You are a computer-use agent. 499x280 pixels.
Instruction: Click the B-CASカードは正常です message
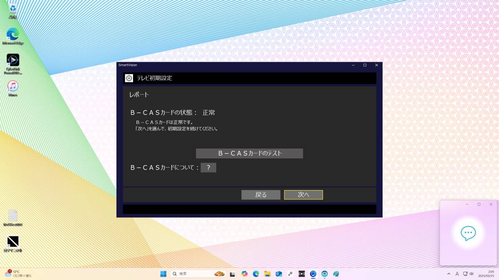165,122
